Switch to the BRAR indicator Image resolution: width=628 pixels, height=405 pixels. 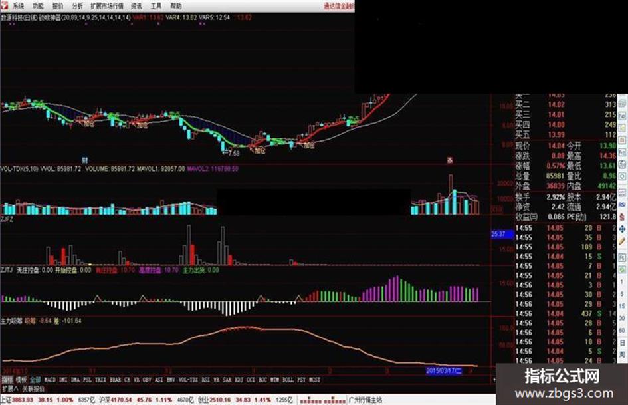115,380
